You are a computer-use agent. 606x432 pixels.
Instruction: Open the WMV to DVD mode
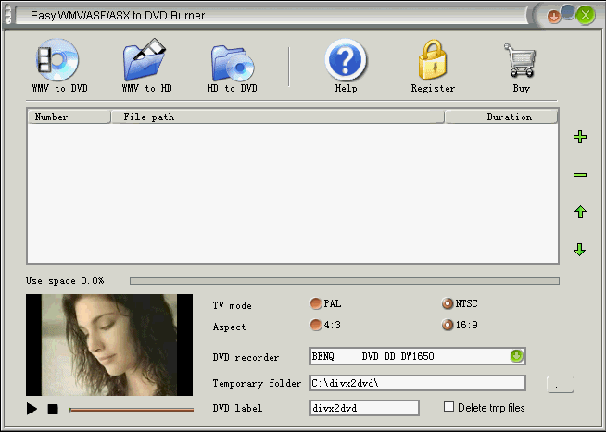(x=59, y=66)
